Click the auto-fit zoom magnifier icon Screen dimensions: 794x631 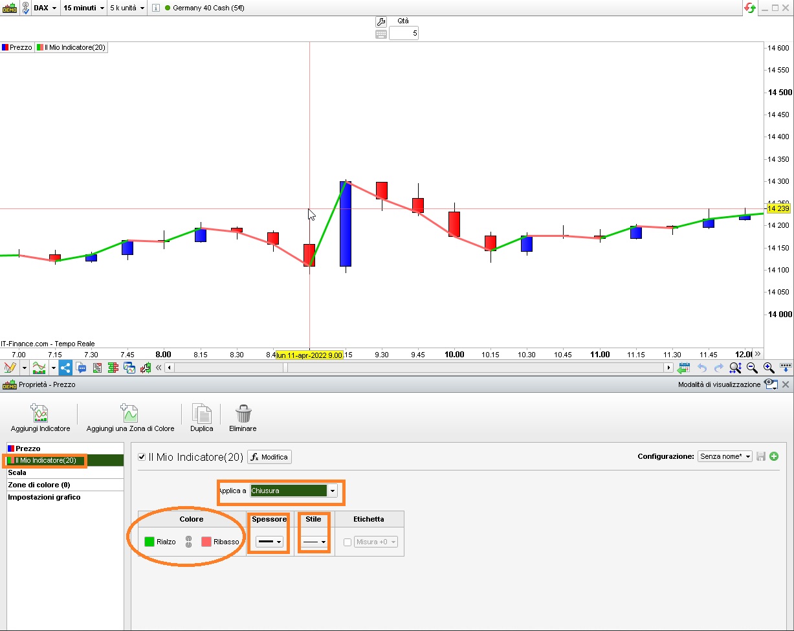click(736, 368)
